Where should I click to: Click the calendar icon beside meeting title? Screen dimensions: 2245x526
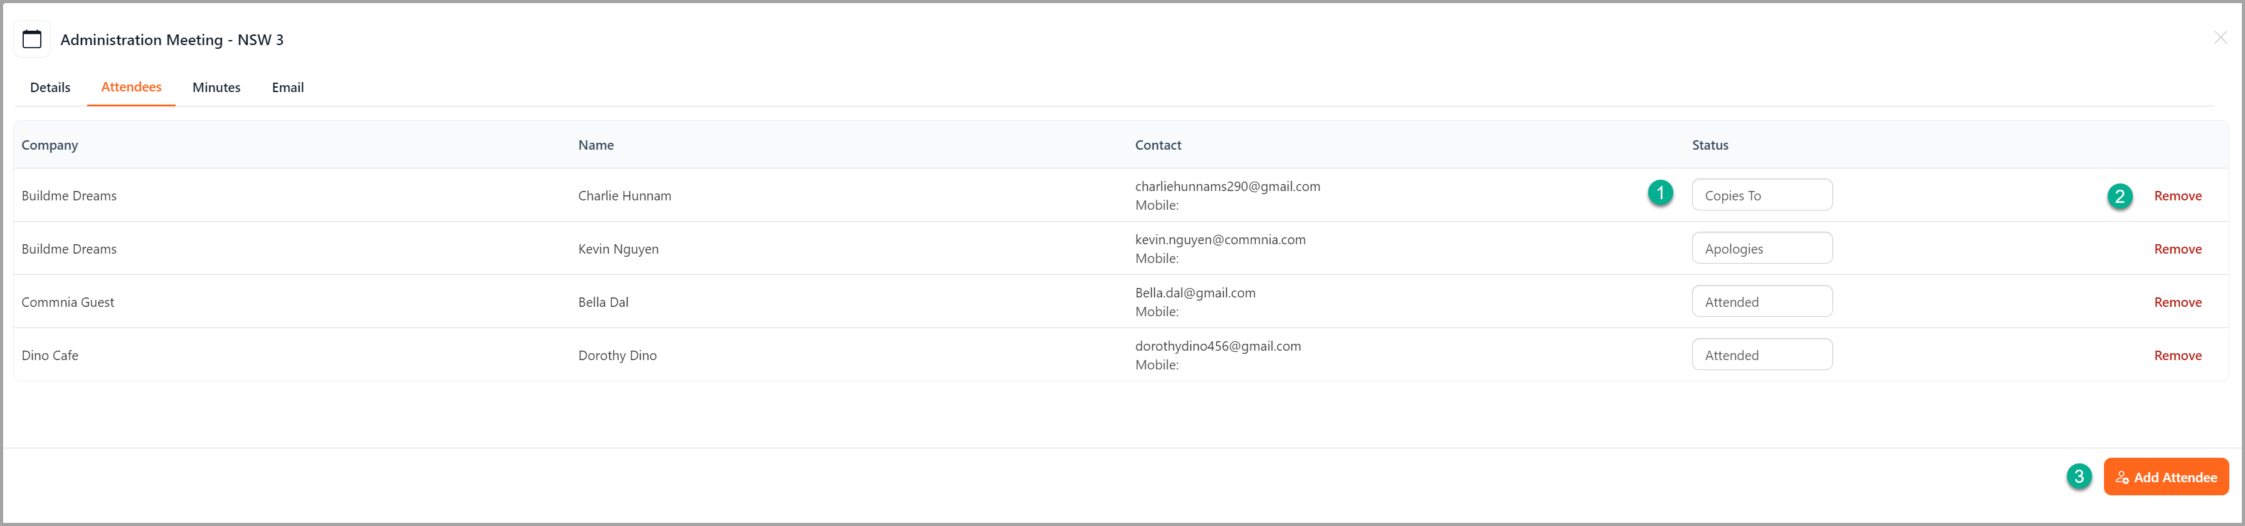click(x=32, y=39)
